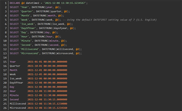Click the datetime2 type name on line 1
182x111 pixels.
point(33,3)
